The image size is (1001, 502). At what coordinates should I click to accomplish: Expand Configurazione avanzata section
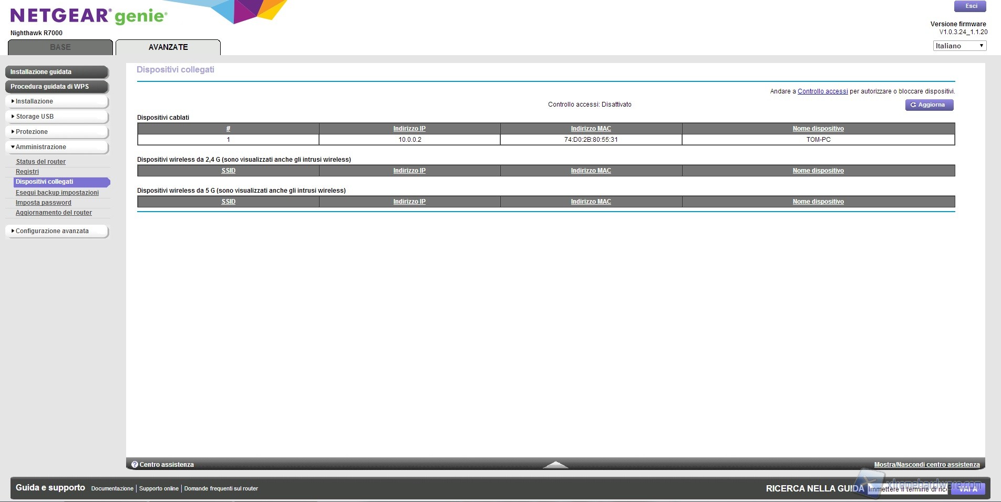coord(57,231)
